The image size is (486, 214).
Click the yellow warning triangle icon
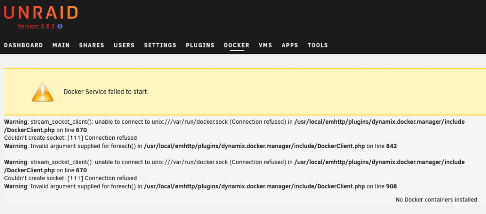[x=43, y=92]
